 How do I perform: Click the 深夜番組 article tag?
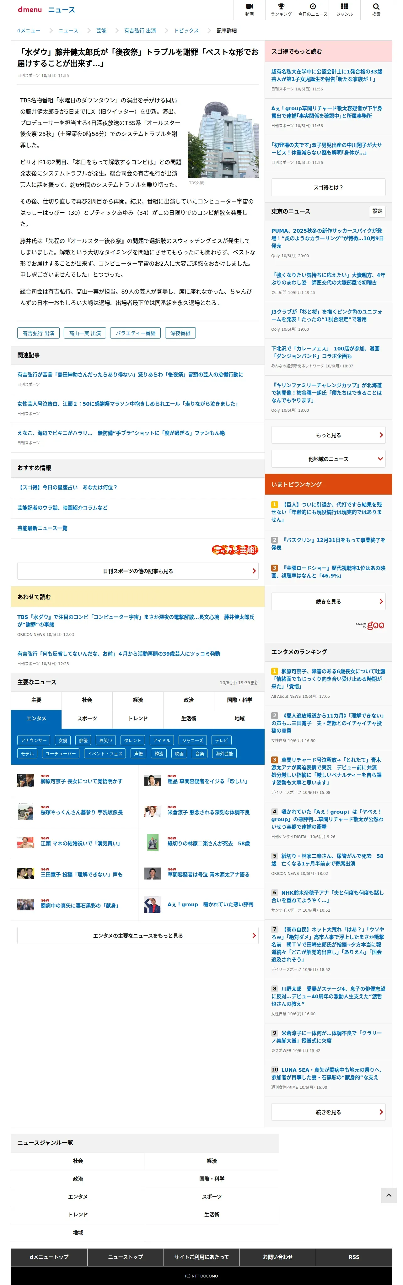tap(180, 333)
